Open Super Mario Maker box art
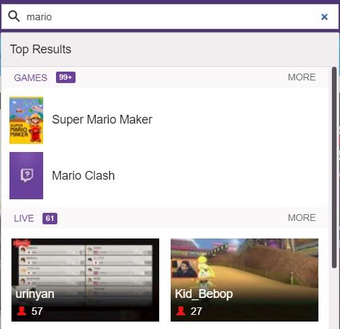 (x=26, y=120)
